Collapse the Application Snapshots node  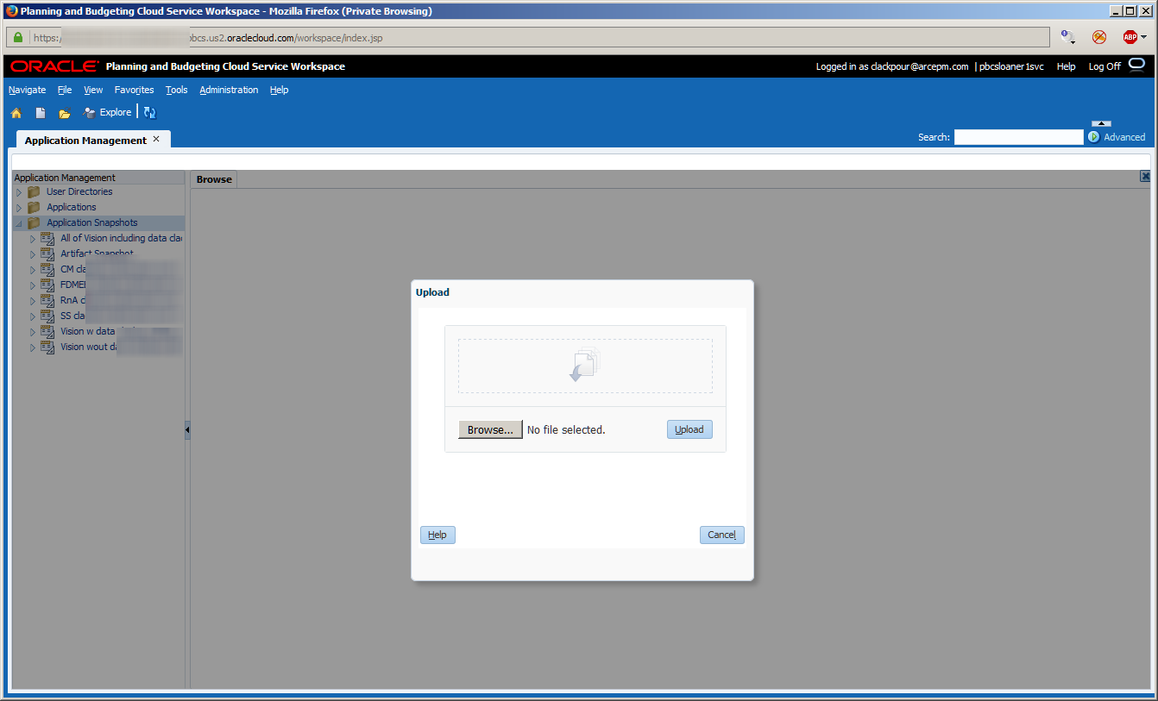coord(19,223)
